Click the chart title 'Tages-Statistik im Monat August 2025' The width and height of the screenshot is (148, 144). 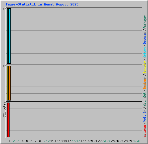[x=42, y=4]
